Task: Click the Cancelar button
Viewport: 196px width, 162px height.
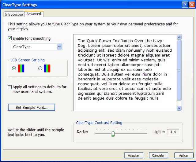Action: tap(158, 155)
